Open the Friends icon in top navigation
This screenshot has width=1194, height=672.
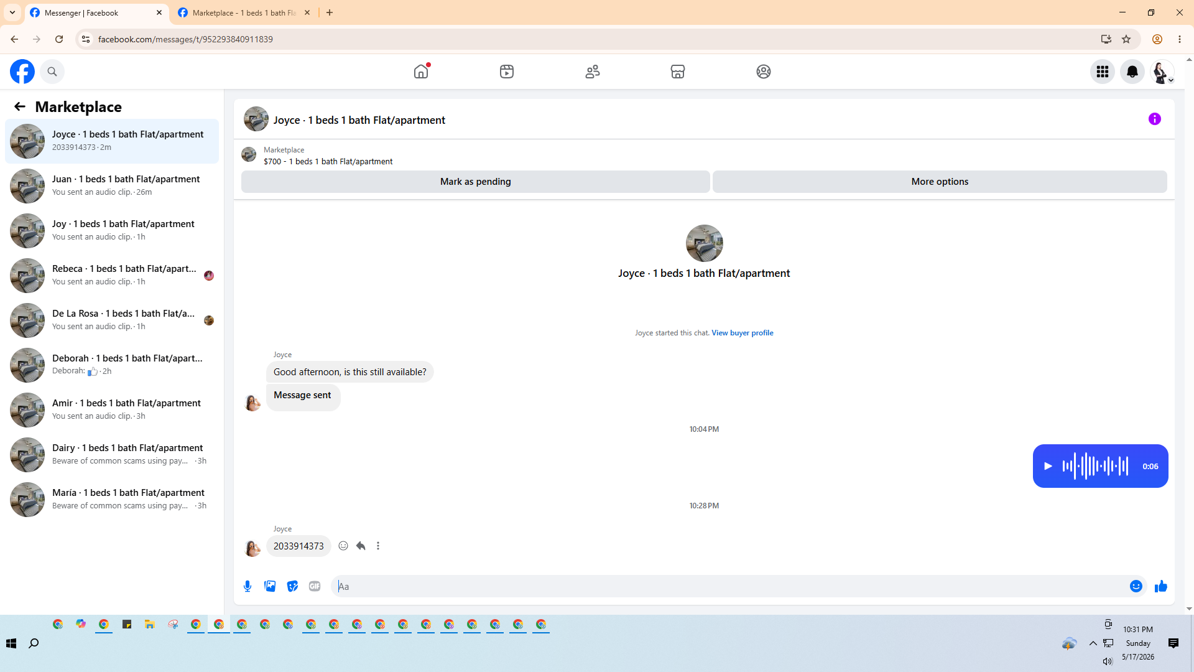coord(593,72)
